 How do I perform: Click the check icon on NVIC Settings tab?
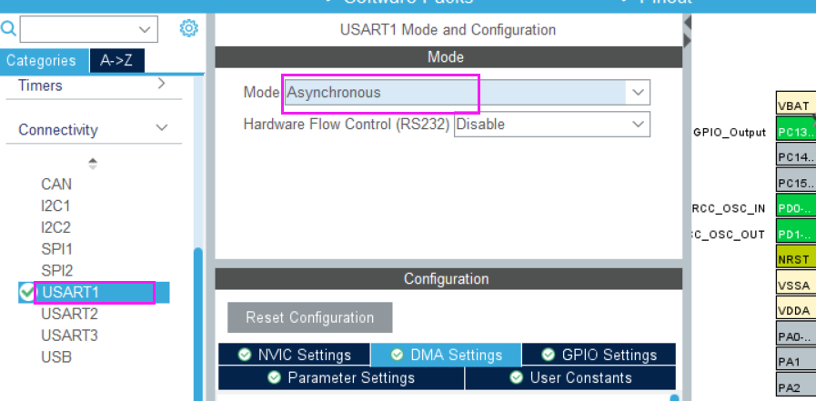[245, 355]
